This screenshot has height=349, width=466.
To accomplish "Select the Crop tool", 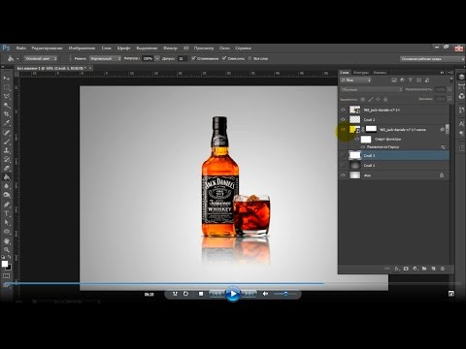I will 7,114.
